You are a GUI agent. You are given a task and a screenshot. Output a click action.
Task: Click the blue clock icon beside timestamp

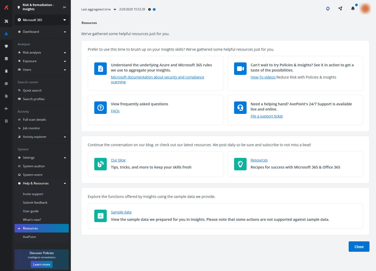(x=154, y=9)
